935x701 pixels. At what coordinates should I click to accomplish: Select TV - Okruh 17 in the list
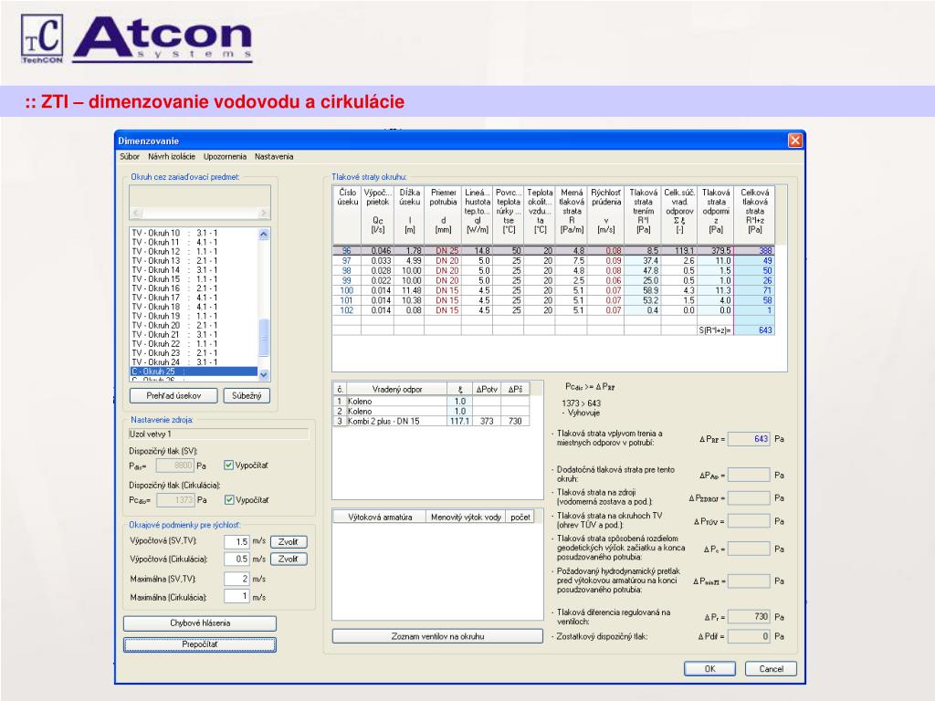[174, 297]
